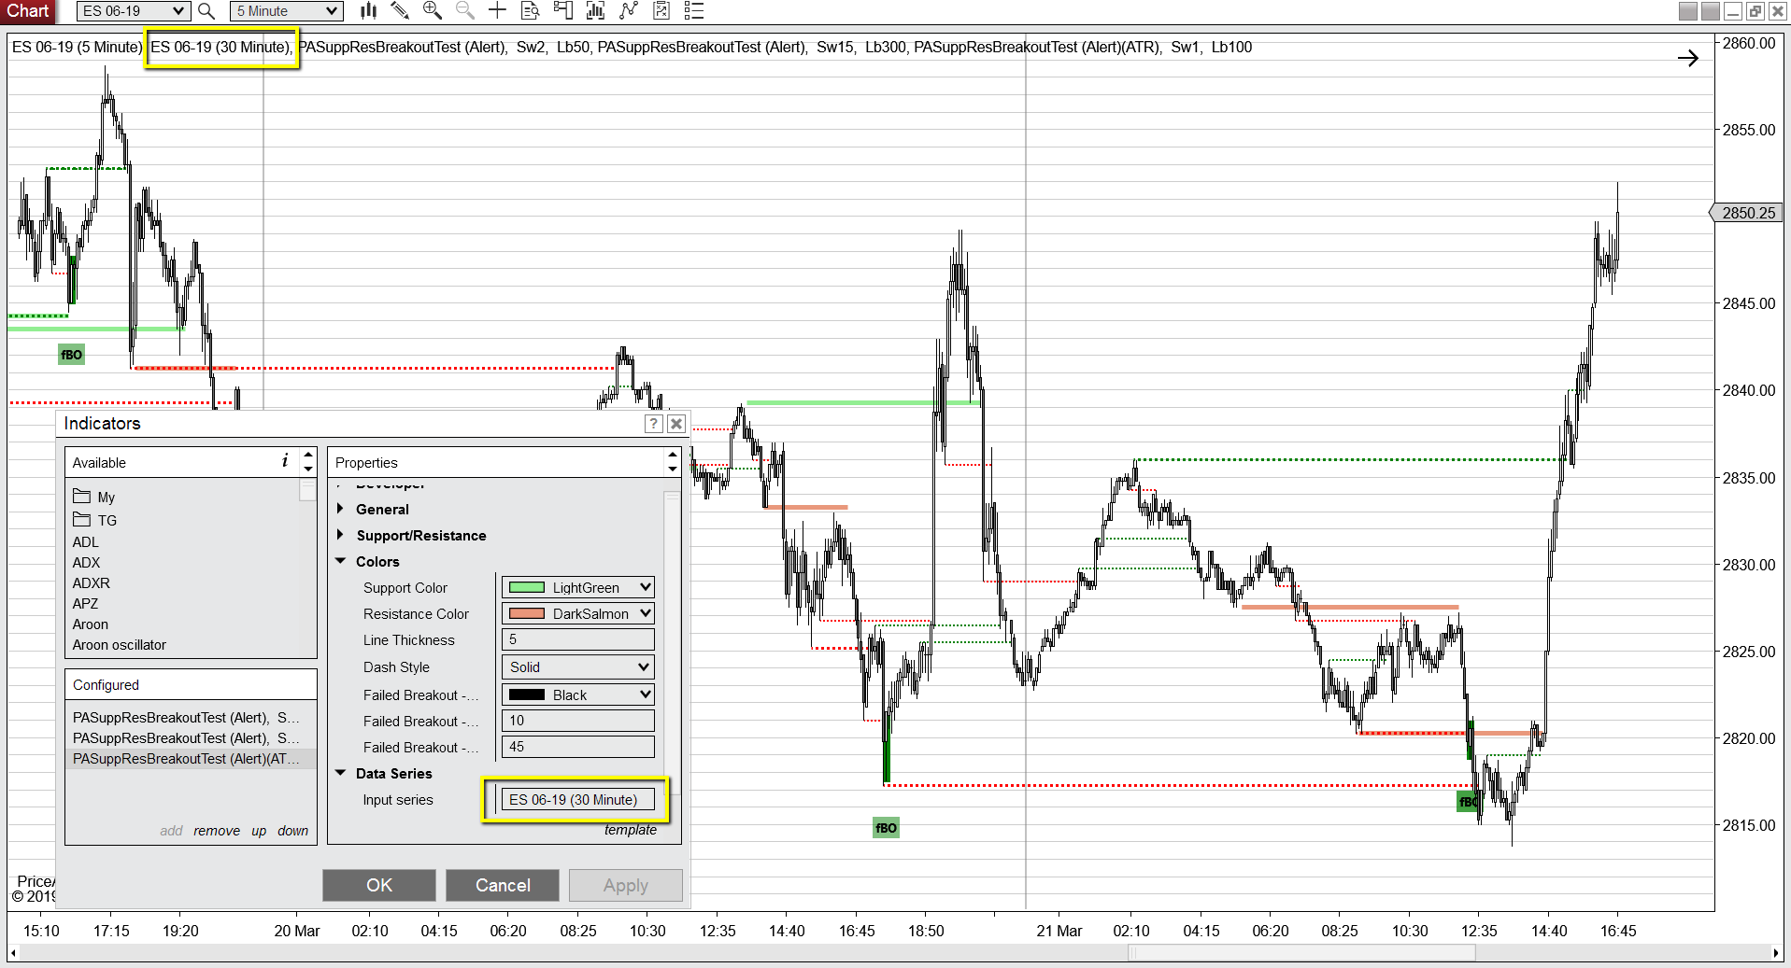Click the up link under Configured

tap(259, 831)
